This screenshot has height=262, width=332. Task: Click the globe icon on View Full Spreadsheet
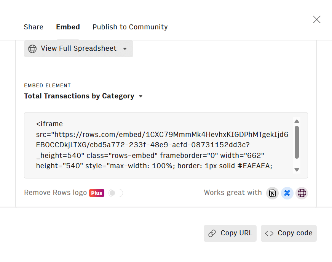point(32,48)
